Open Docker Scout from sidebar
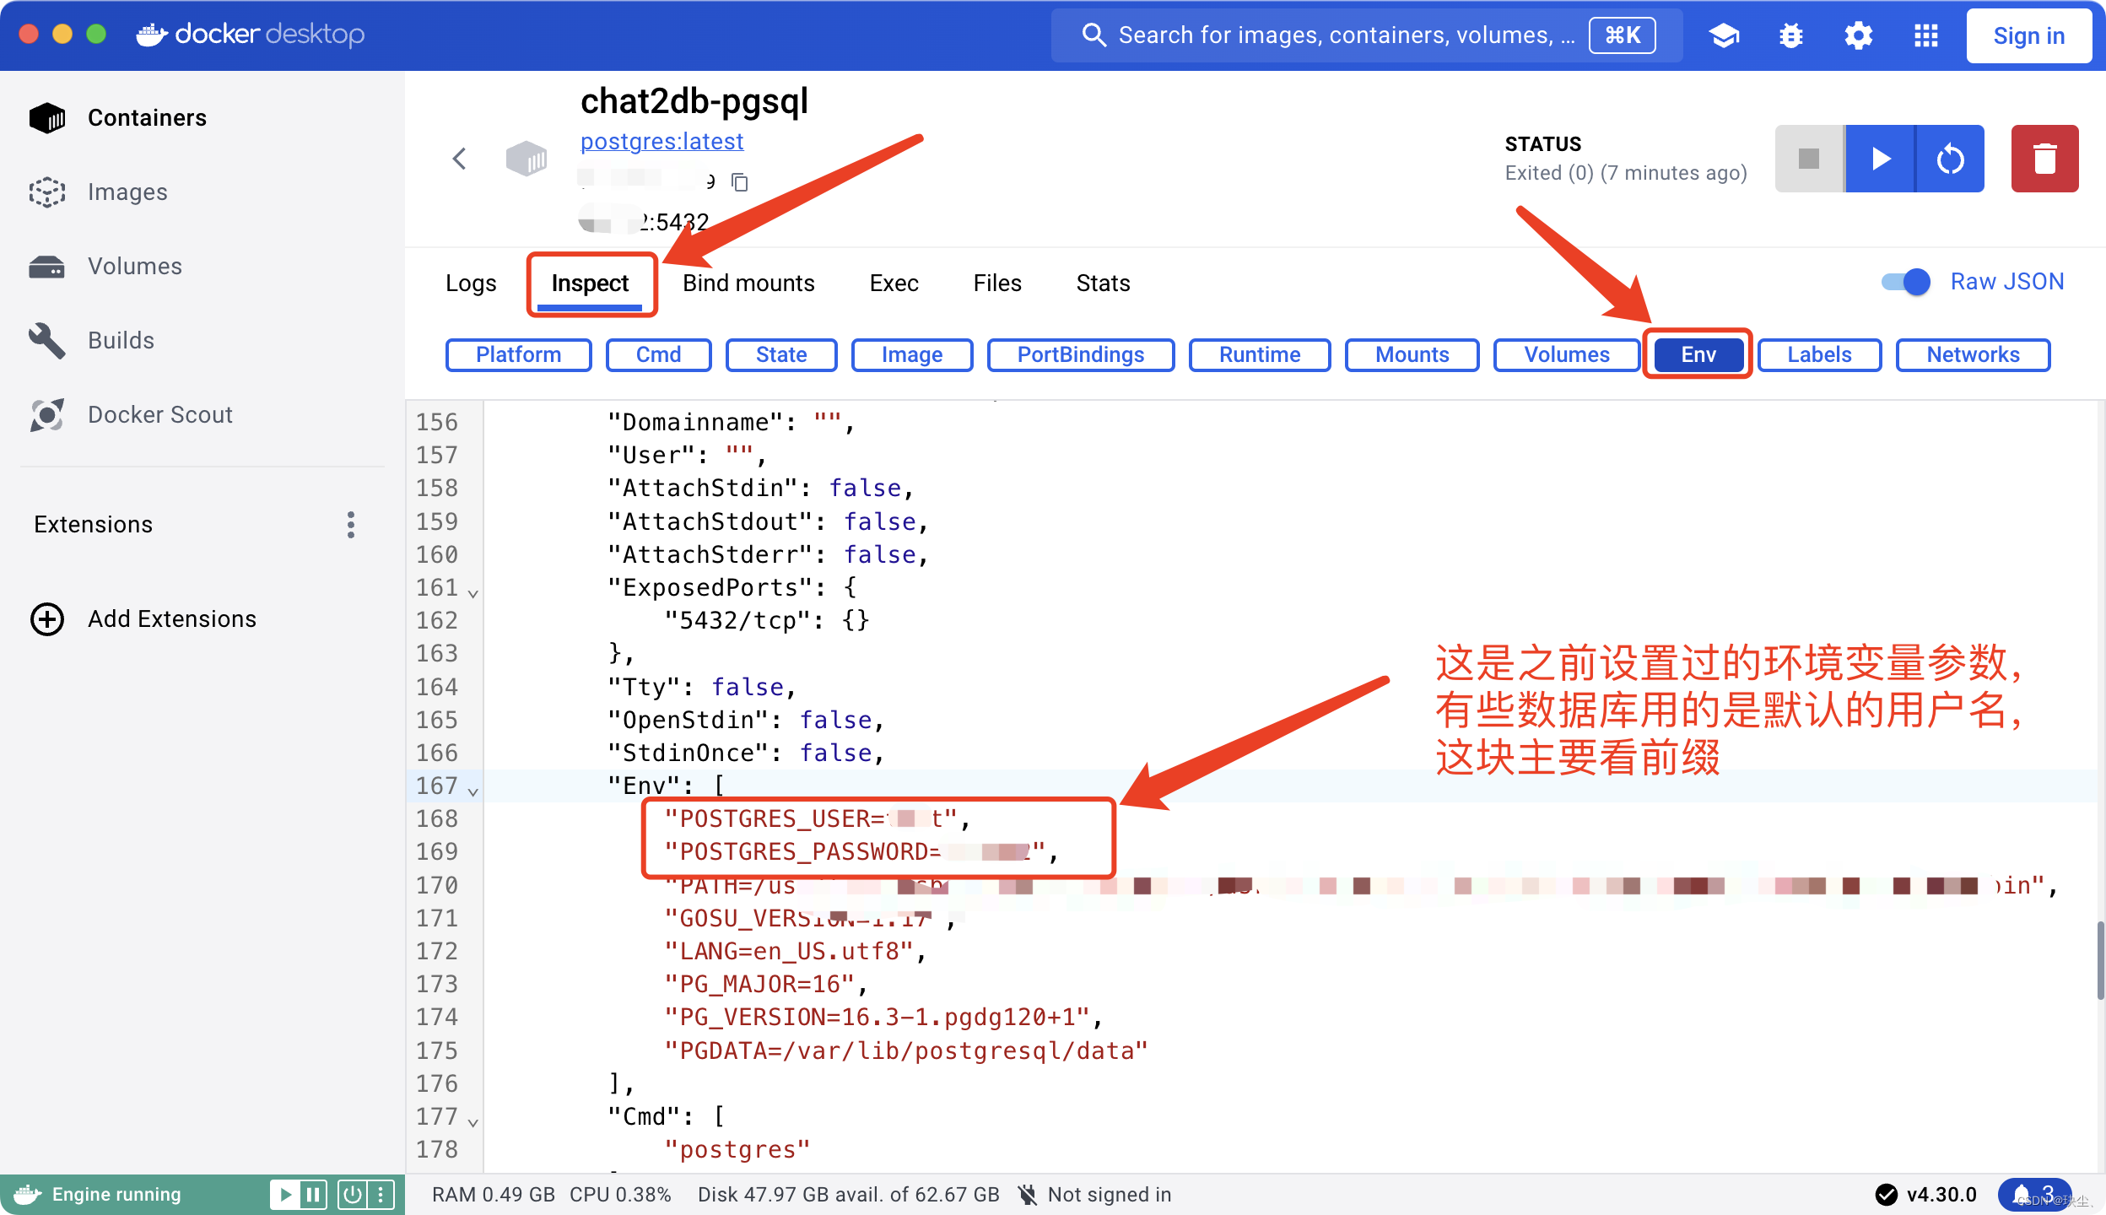This screenshot has width=2106, height=1215. [132, 415]
